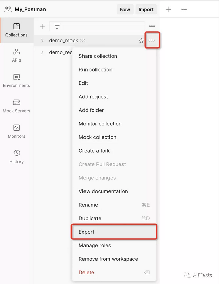Open the Monitors sidebar section

click(16, 132)
